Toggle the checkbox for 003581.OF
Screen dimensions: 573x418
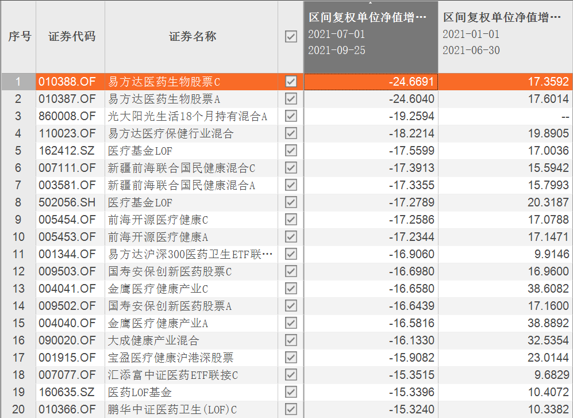point(291,185)
